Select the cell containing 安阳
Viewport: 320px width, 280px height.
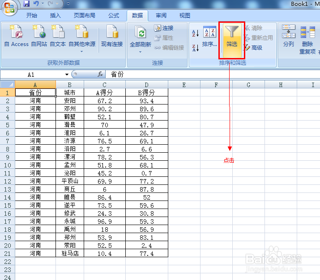tap(69, 100)
